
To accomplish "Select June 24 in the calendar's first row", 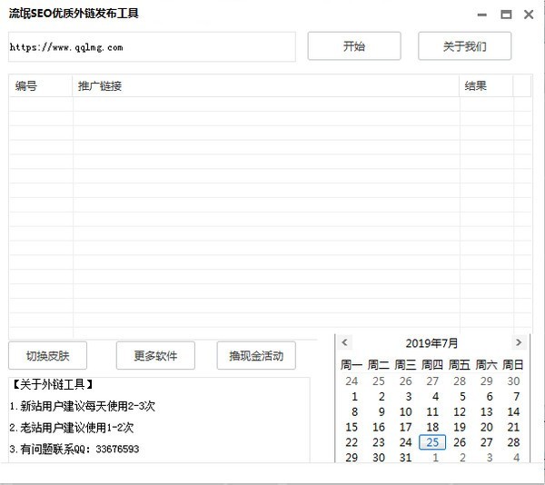I will pos(352,381).
